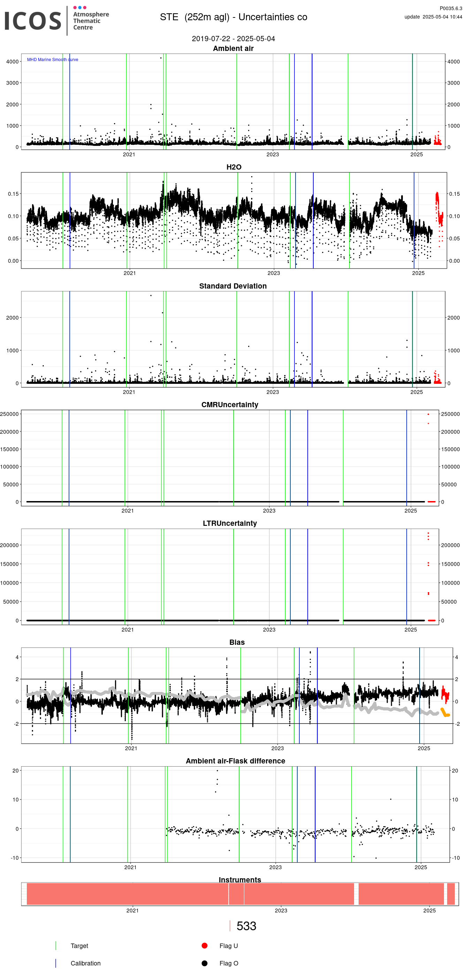
Task: Click the black Flag O legend dot
Action: pyautogui.click(x=205, y=963)
